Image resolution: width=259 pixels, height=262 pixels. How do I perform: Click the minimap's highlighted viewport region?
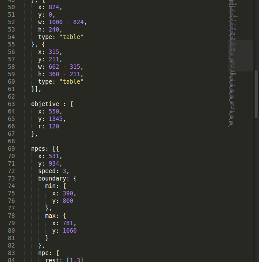pyautogui.click(x=241, y=56)
